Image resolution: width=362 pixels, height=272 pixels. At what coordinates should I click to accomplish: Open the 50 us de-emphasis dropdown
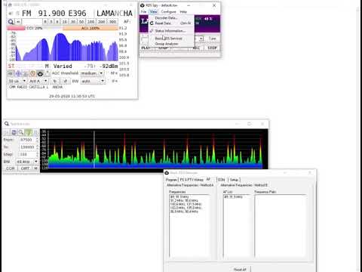click(x=17, y=81)
